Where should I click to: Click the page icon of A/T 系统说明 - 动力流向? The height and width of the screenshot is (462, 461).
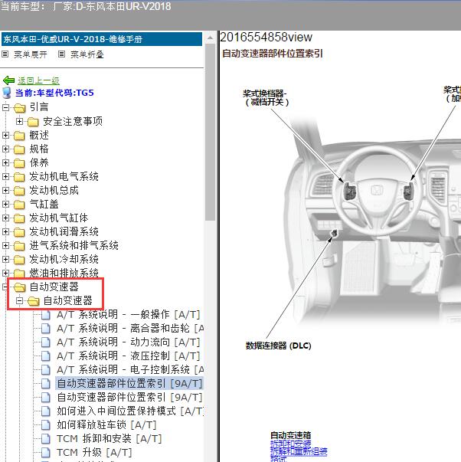[45, 342]
